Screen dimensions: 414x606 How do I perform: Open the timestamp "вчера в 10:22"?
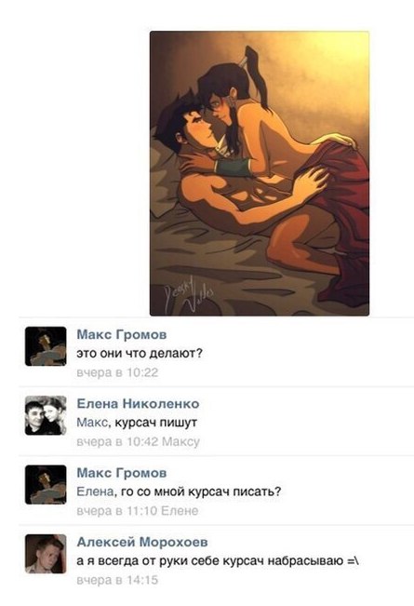point(117,372)
